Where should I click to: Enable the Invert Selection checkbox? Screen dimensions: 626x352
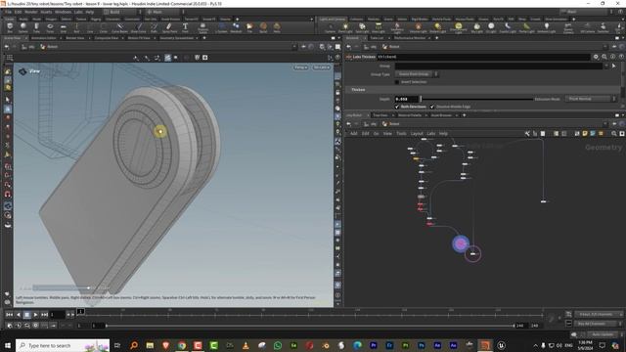pos(397,82)
